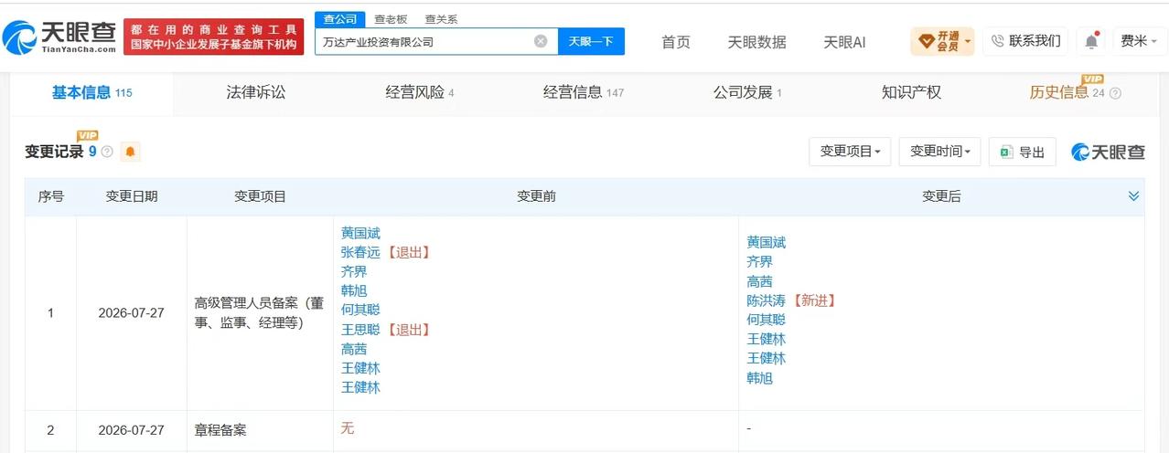Open 高茜 link in 变更后 column
The width and height of the screenshot is (1169, 453).
759,281
